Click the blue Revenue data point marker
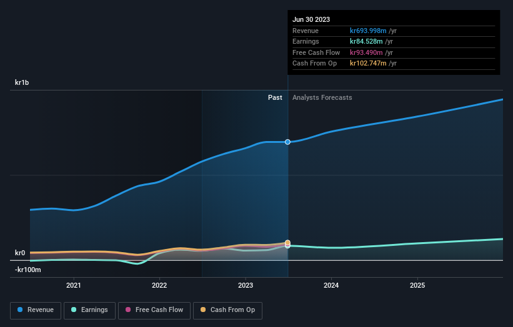Screen dimensions: 513x327 pyautogui.click(x=287, y=142)
